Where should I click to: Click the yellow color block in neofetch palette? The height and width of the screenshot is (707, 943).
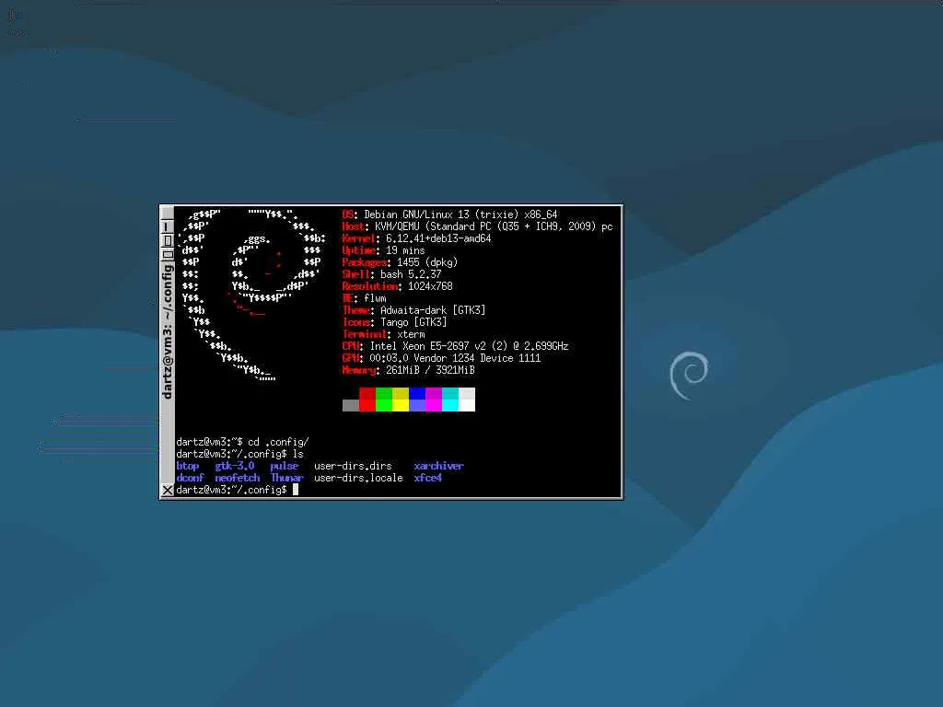coord(401,400)
